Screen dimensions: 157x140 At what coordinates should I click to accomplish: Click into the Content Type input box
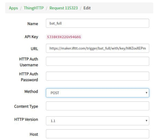(x=97, y=106)
